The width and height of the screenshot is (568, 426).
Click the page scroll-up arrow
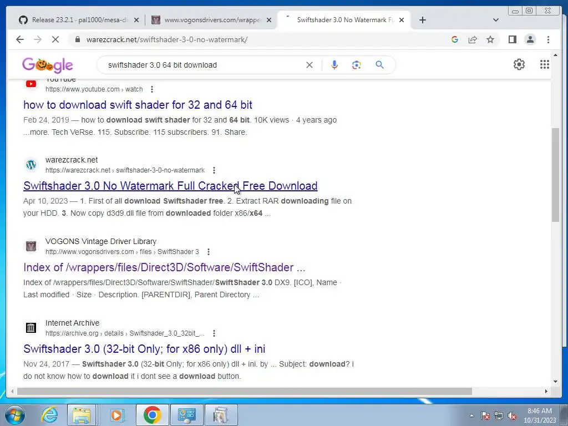555,55
